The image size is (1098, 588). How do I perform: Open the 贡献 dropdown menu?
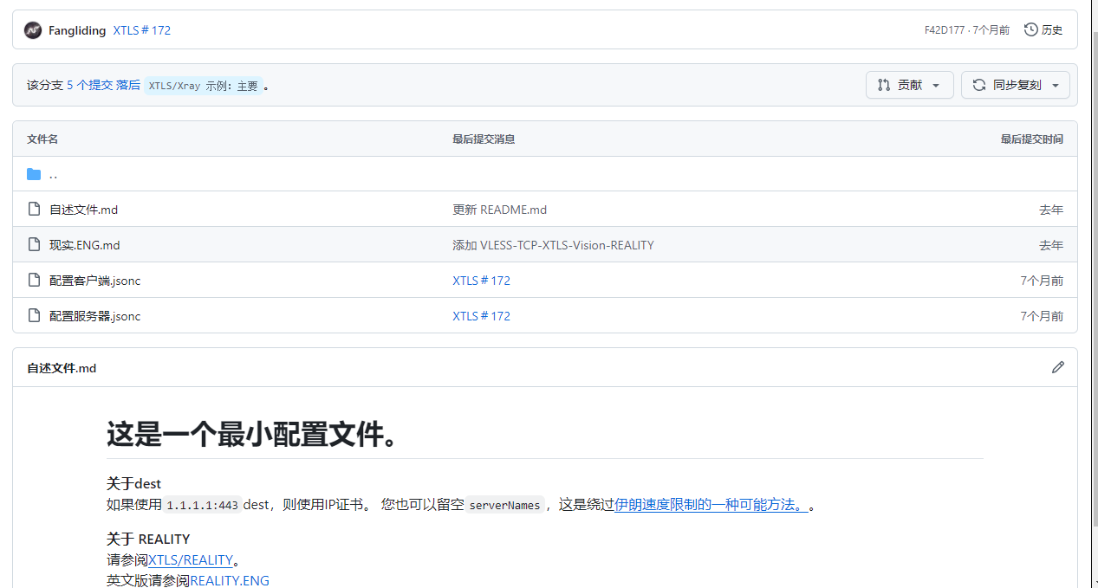pos(909,85)
